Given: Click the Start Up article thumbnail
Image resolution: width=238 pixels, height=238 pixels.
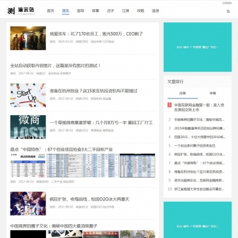Looking at the screenshot, I should click(28, 95).
